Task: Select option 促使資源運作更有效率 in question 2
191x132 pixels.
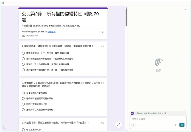Action: click(x=23, y=93)
